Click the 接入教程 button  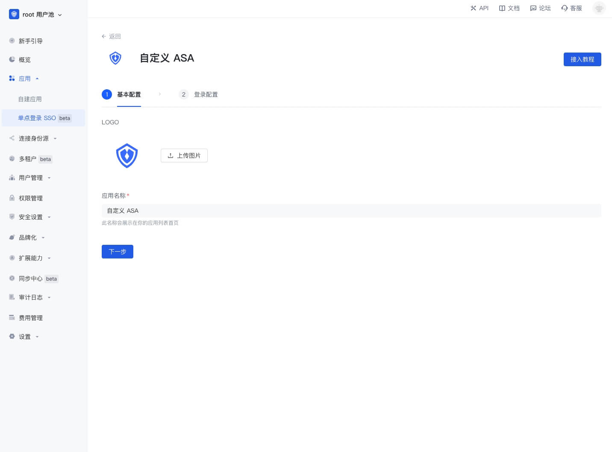[x=582, y=59]
